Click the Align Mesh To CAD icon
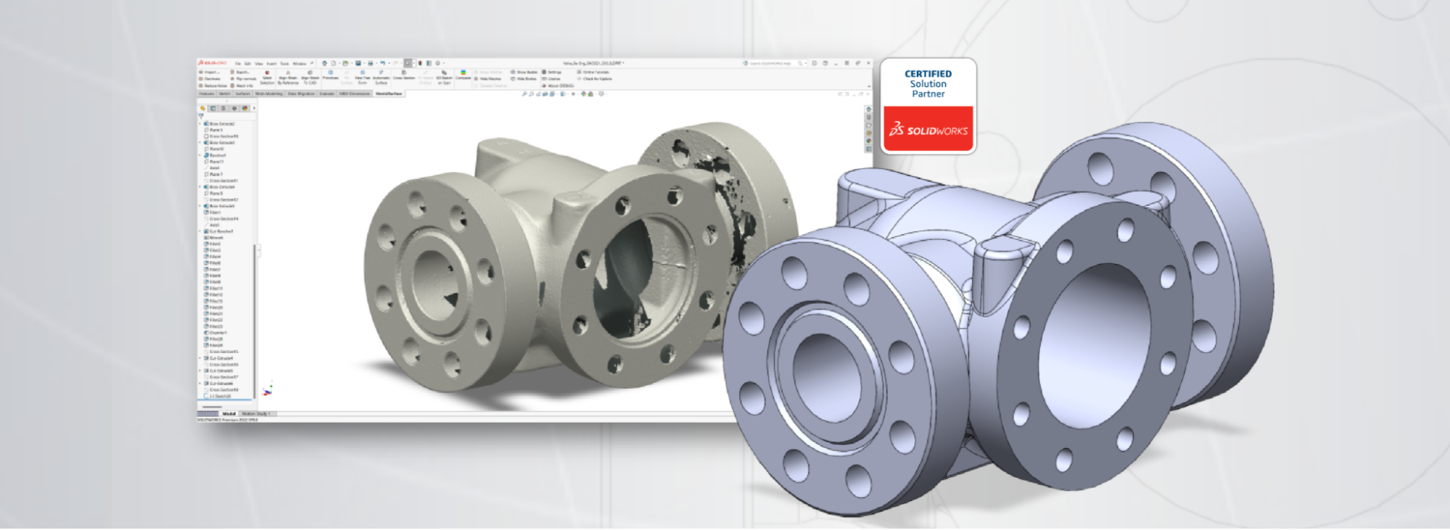Viewport: 1450px width, 530px height. 310,73
